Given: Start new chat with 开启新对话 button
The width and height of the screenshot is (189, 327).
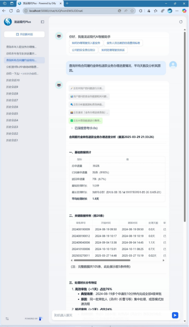Looking at the screenshot, I should coord(24,34).
